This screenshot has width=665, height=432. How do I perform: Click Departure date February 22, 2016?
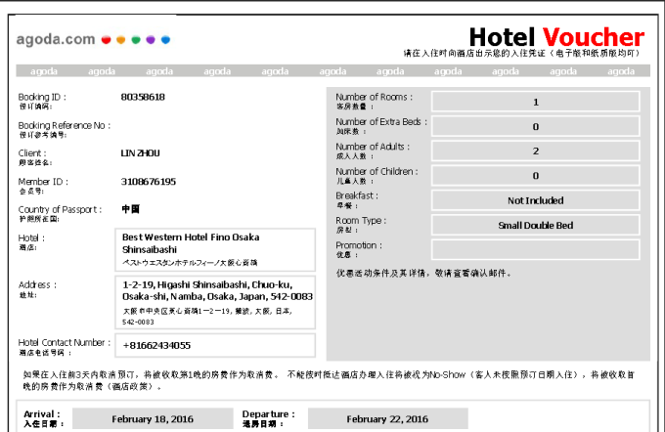click(387, 419)
